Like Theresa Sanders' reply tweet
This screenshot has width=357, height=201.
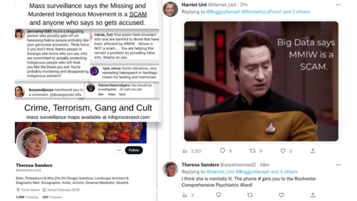[x=281, y=195]
